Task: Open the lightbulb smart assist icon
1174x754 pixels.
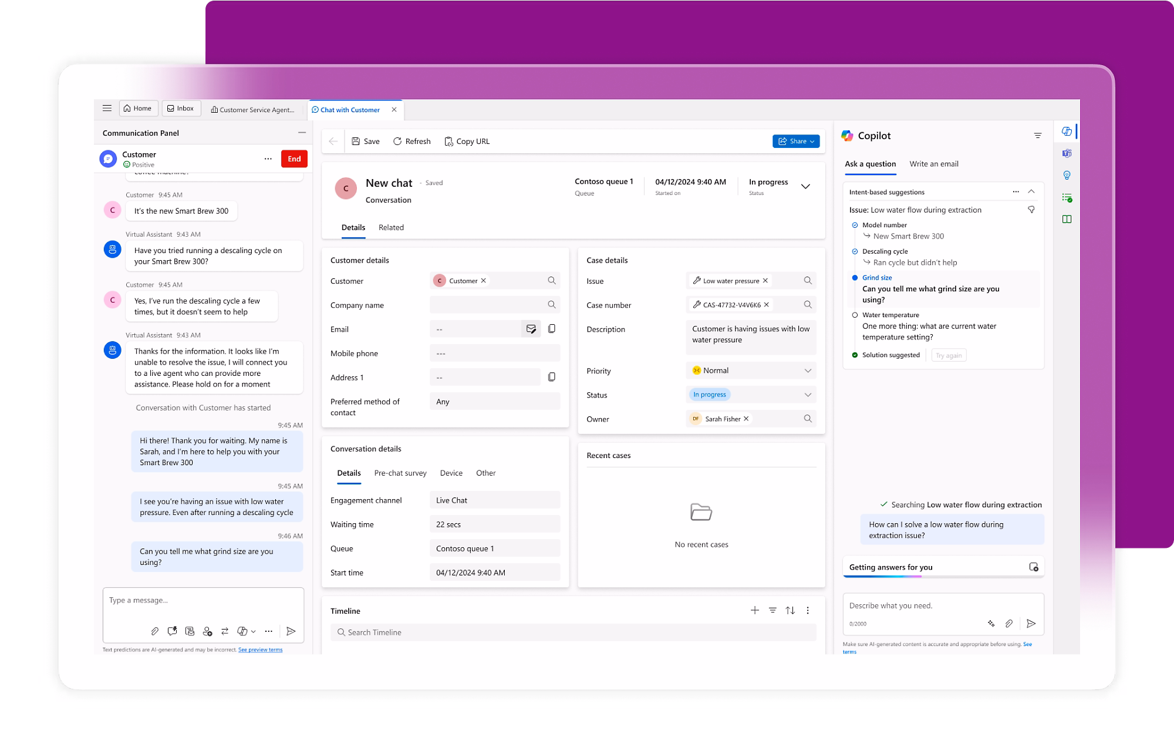Action: (1067, 175)
